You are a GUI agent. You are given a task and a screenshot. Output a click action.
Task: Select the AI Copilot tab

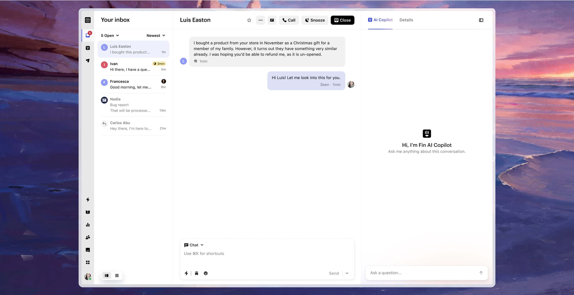coord(380,20)
